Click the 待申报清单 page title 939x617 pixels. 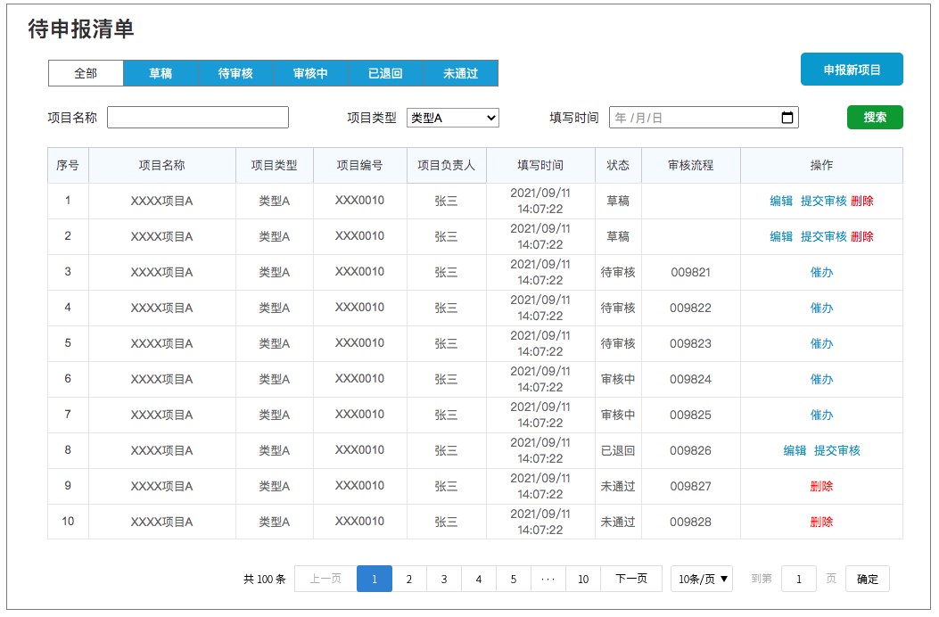pos(81,29)
